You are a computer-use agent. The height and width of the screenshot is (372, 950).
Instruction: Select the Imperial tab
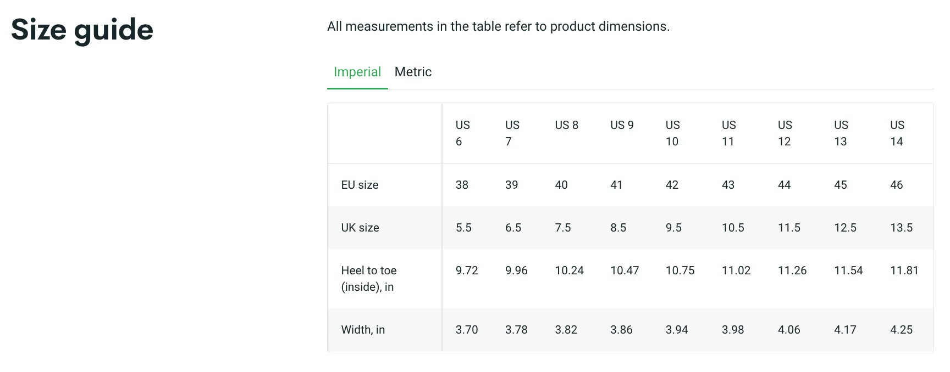tap(357, 72)
